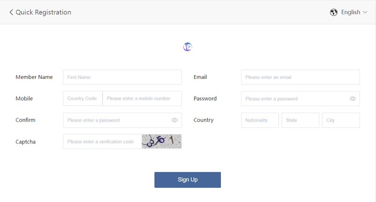Viewport: 376px width, 202px height.
Task: Click the verification code field
Action: click(102, 141)
